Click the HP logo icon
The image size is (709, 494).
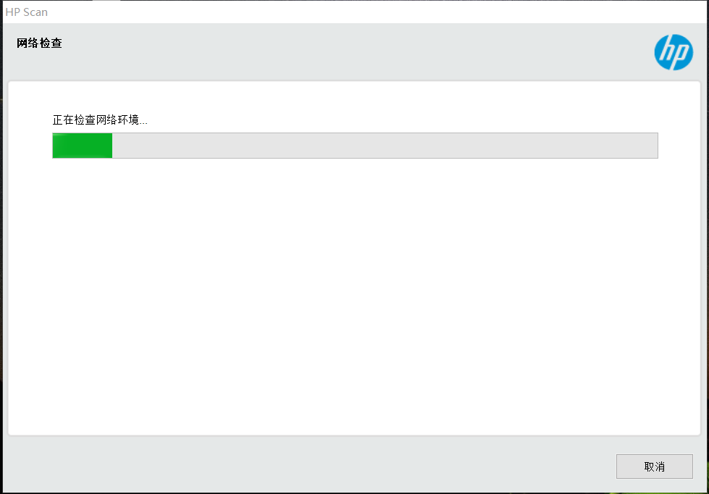point(674,52)
